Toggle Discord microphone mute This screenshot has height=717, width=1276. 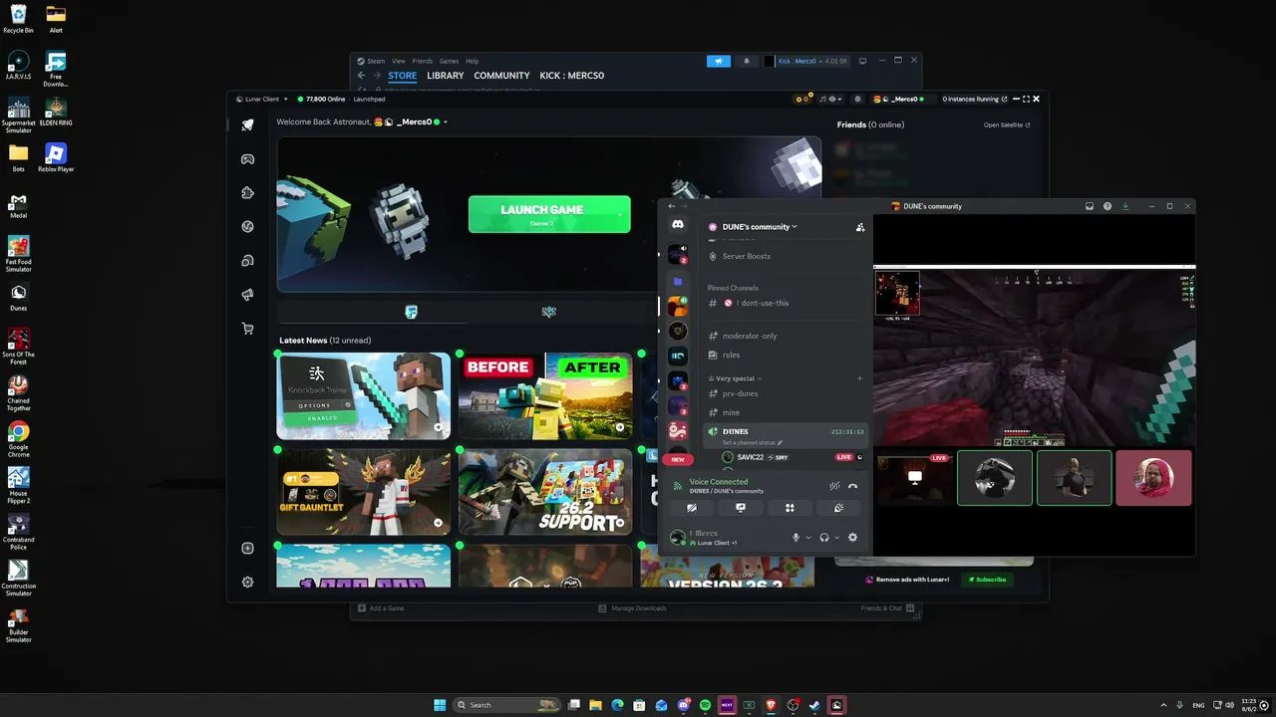796,538
